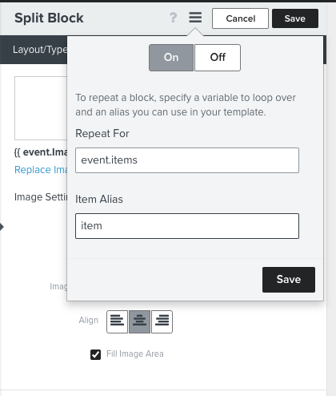This screenshot has height=396, width=336.
Task: Switch to the Layout/Type tab
Action: tap(40, 50)
